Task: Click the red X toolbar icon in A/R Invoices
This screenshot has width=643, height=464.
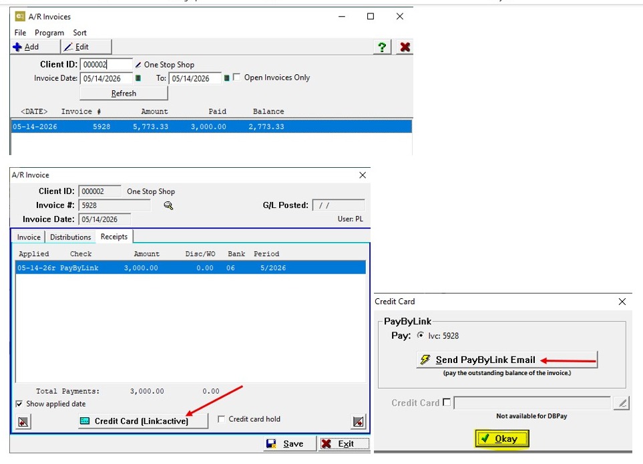Action: 405,47
